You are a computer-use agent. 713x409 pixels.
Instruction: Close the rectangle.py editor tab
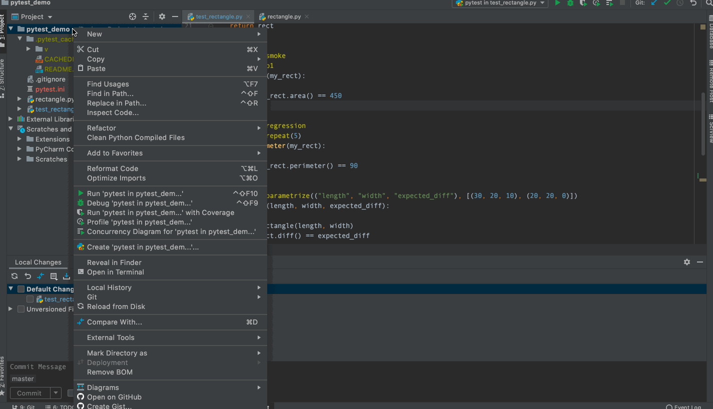click(307, 16)
